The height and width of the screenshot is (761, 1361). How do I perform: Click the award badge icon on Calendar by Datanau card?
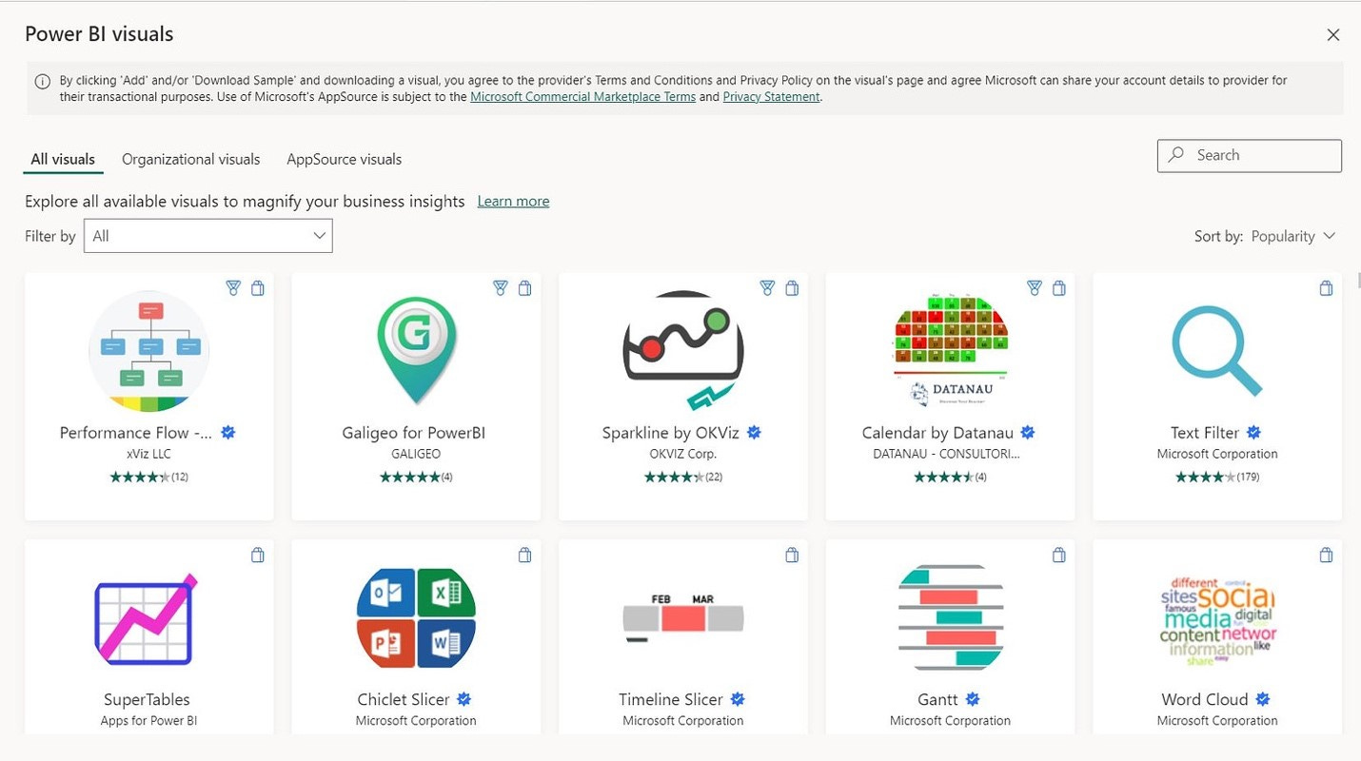1036,288
